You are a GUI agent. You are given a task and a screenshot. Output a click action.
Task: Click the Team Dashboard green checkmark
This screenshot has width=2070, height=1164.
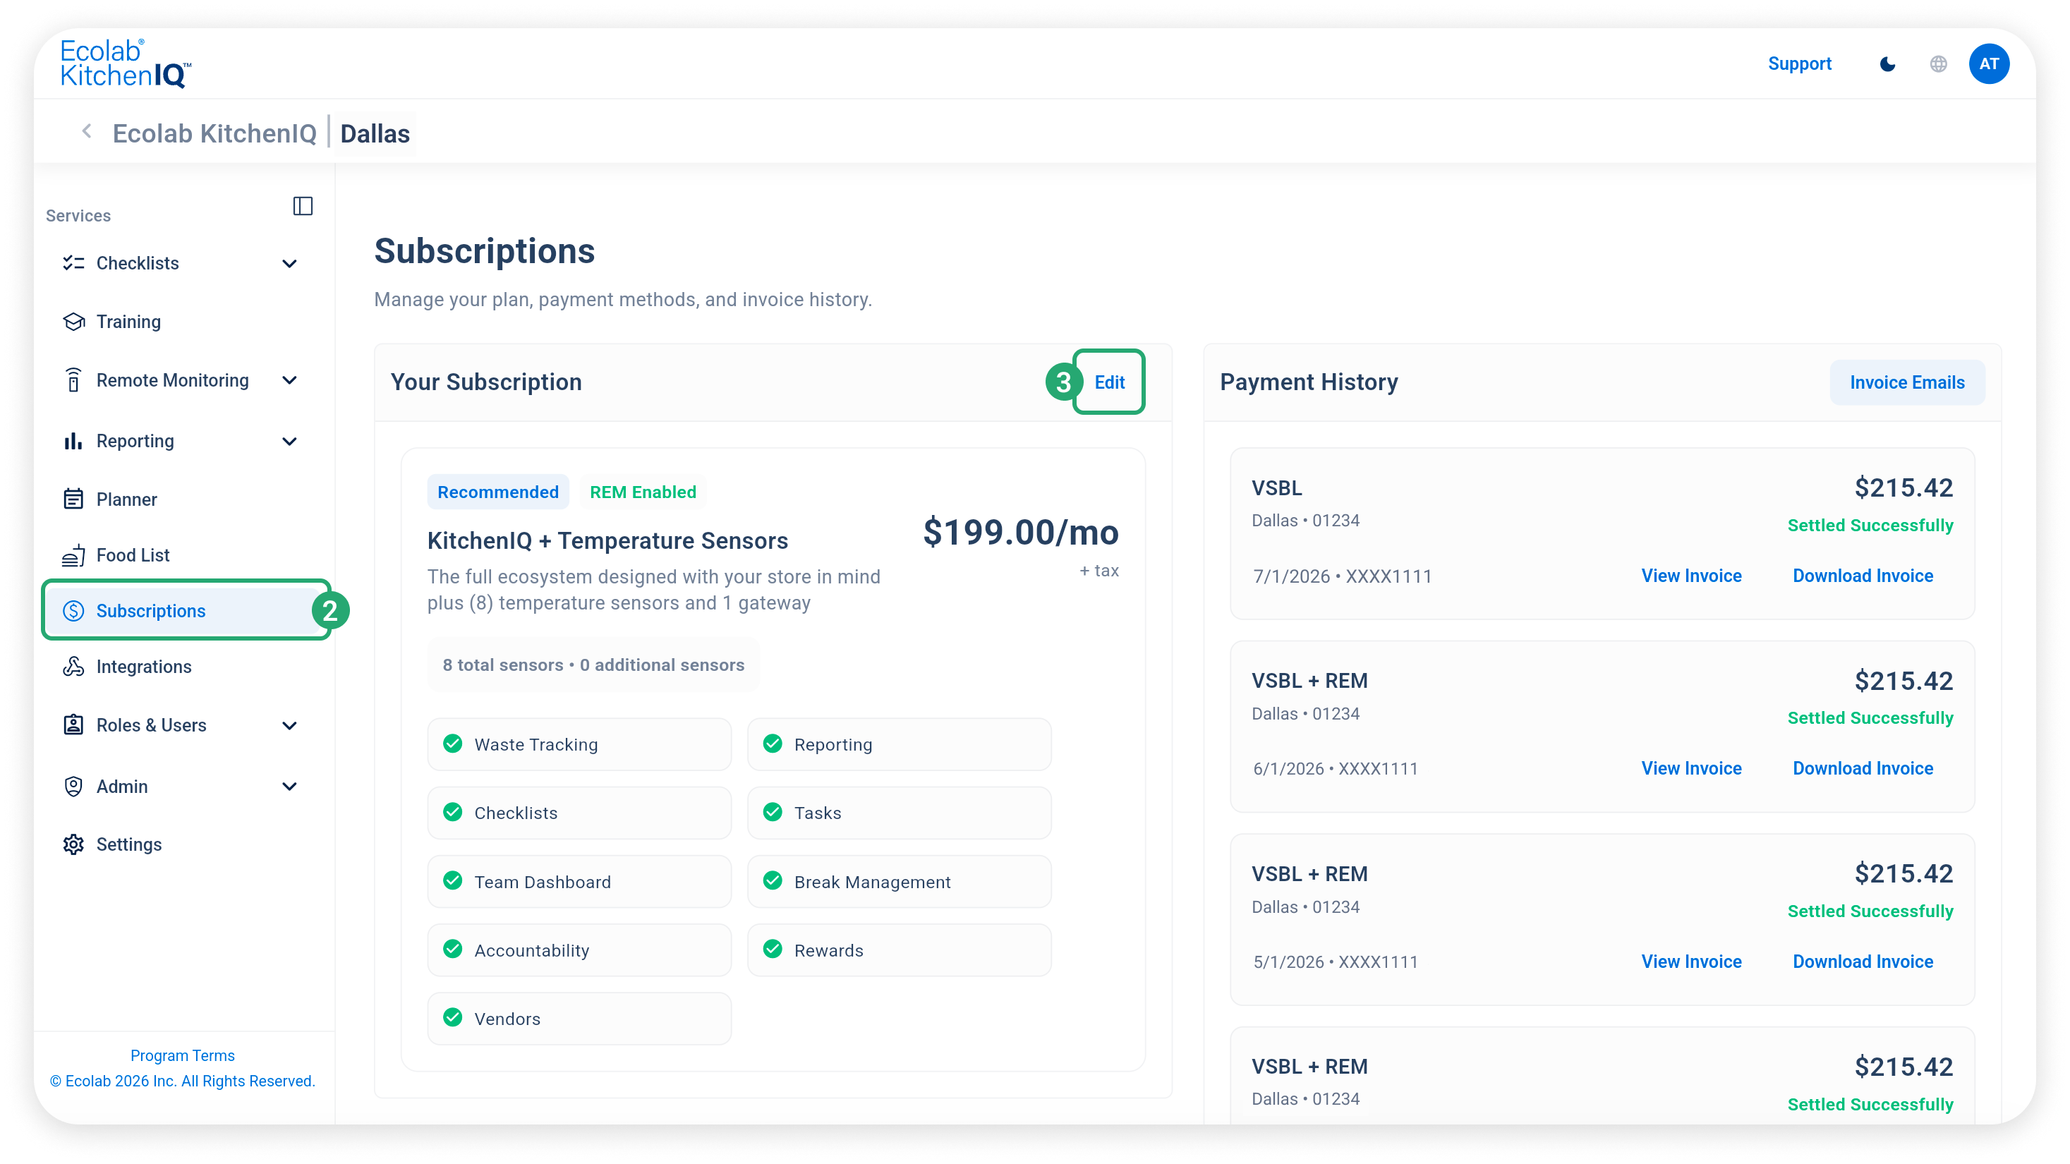tap(452, 881)
